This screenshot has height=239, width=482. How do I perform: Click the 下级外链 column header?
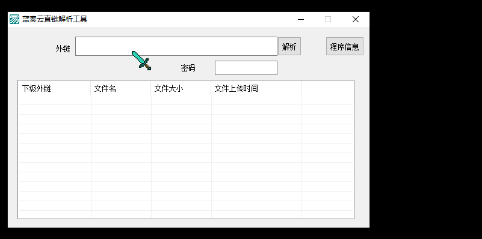coord(54,89)
